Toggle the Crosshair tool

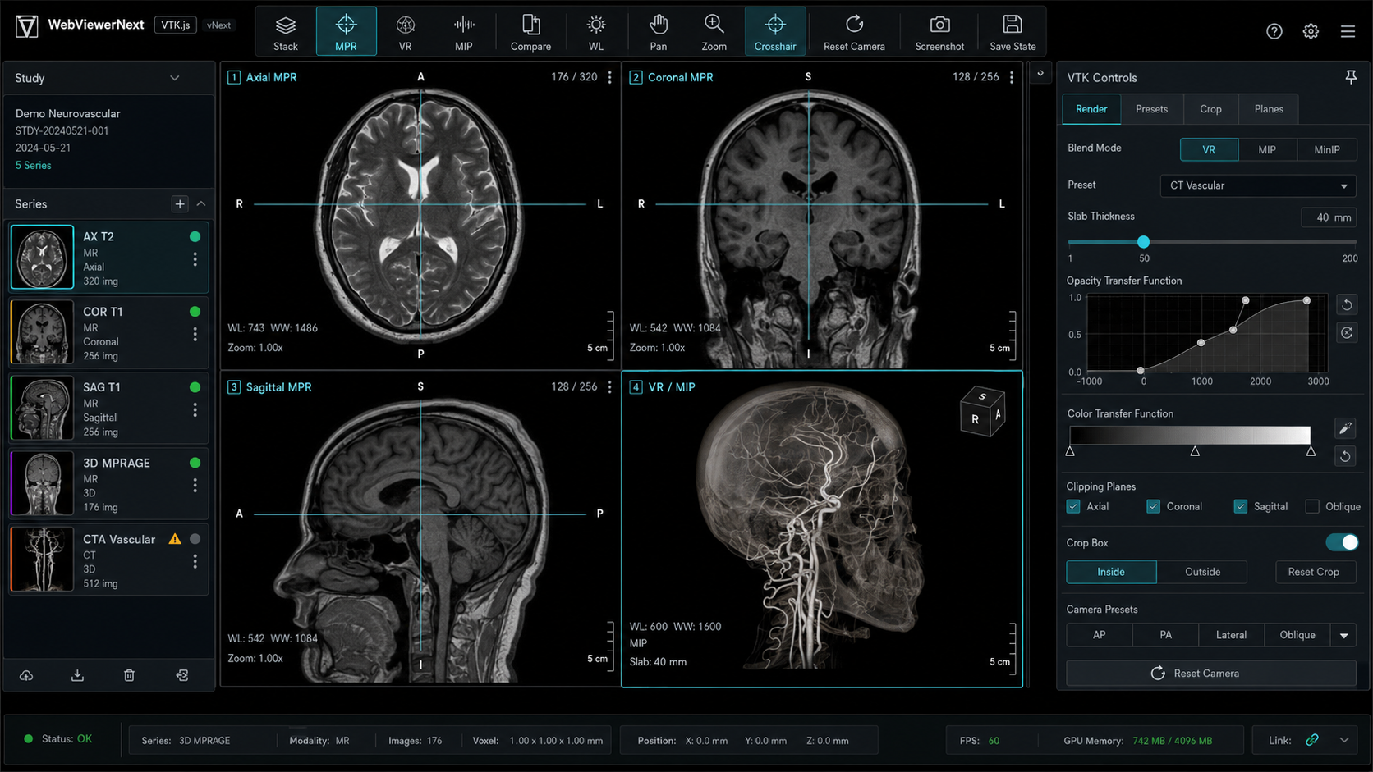pyautogui.click(x=775, y=32)
